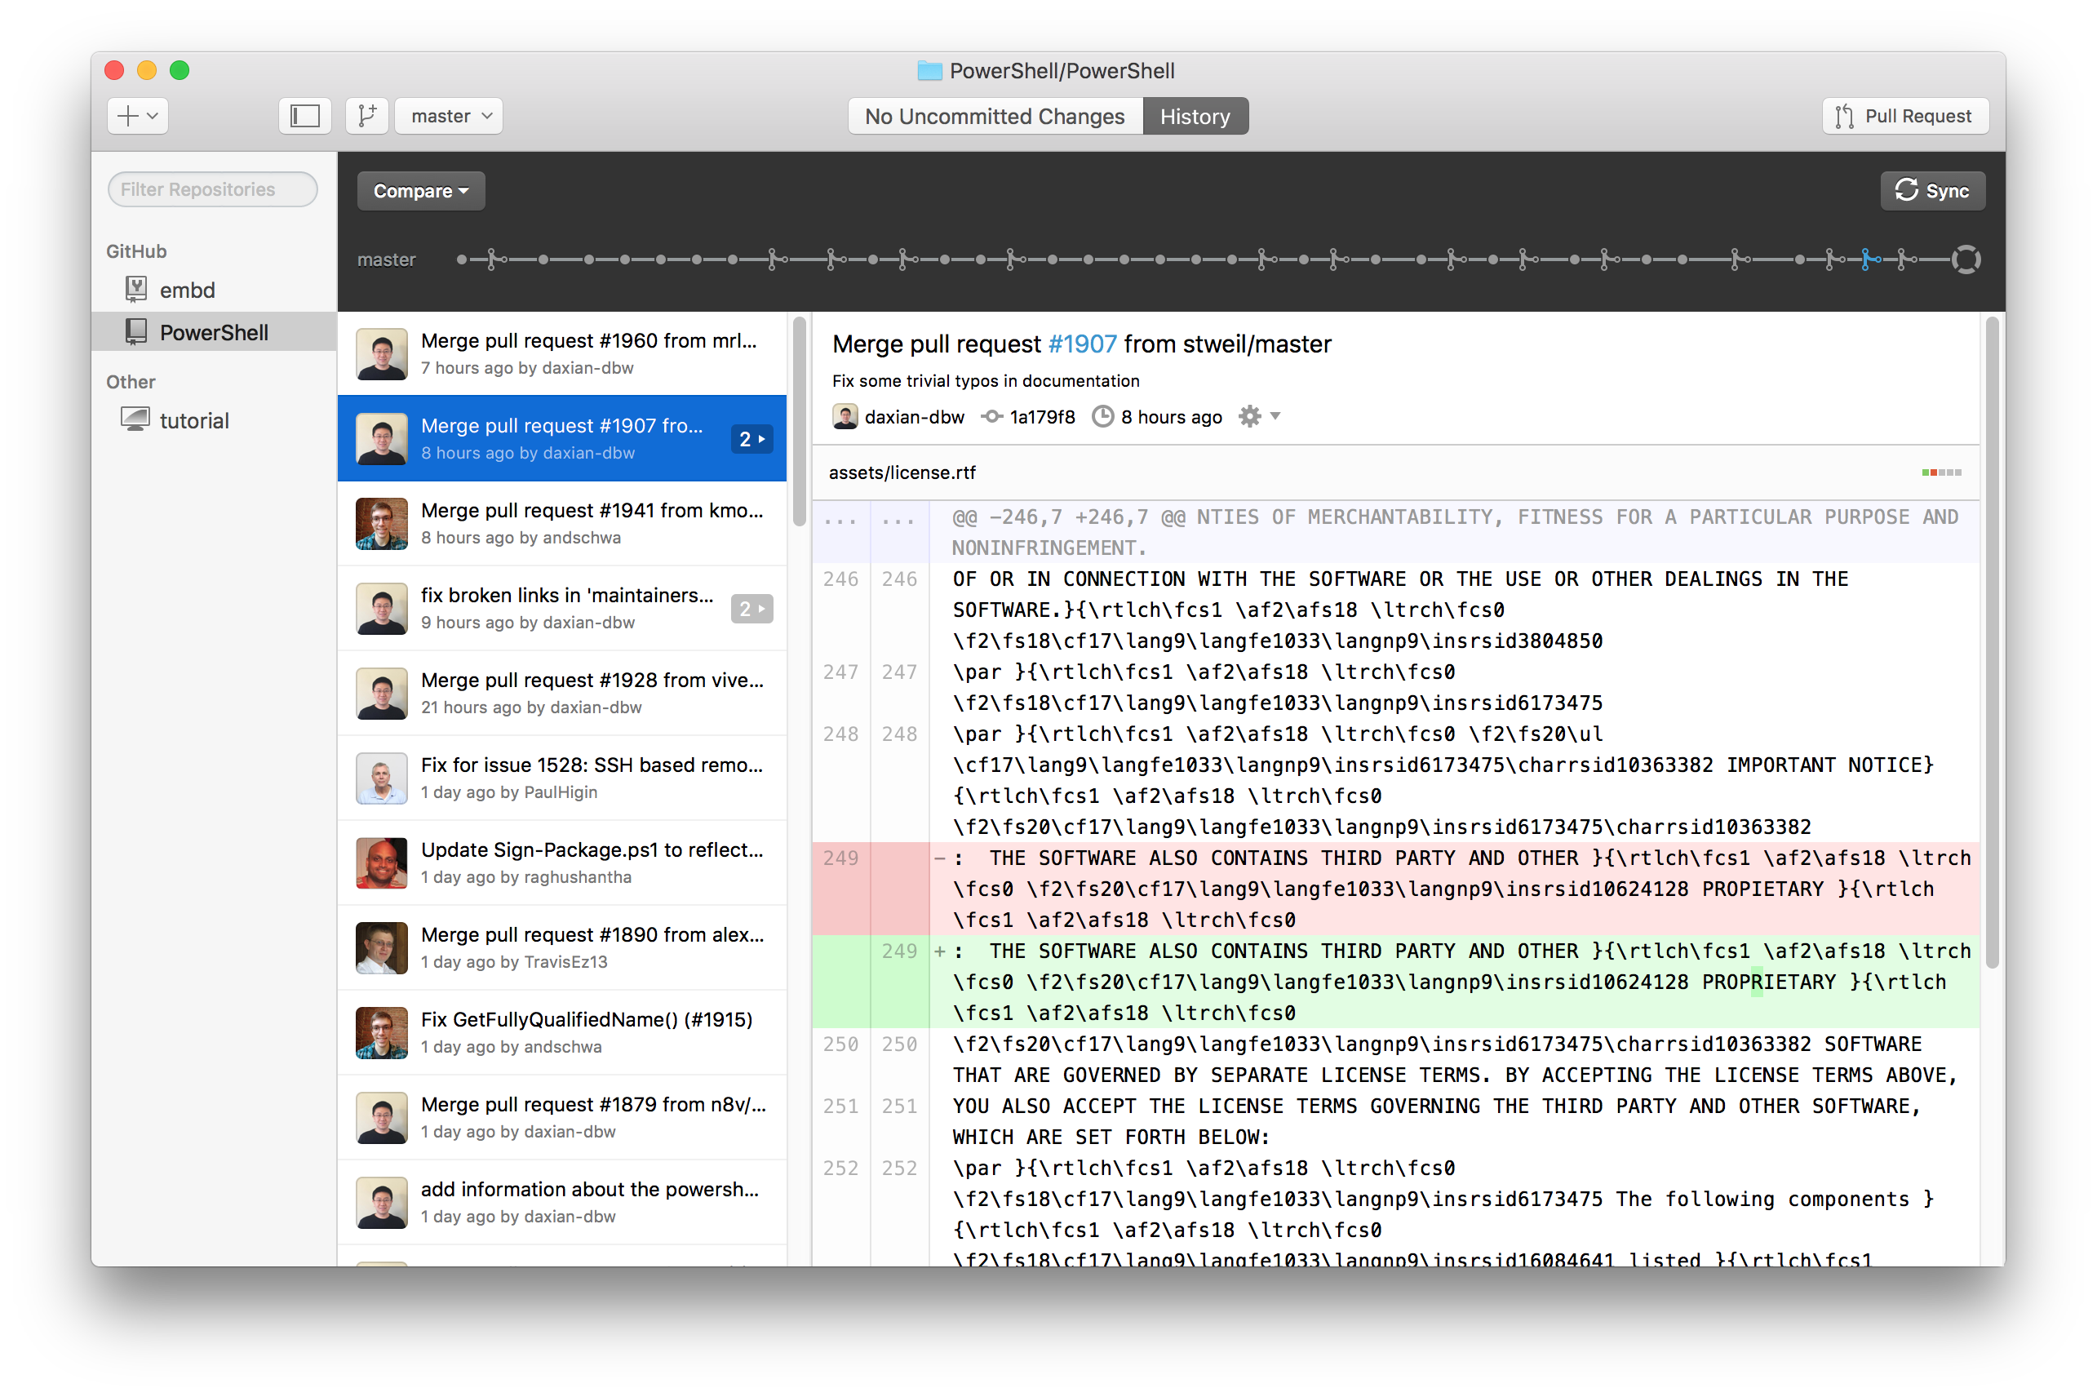Click TravisEz13 avatar in commit list
Image resolution: width=2097 pixels, height=1397 pixels.
coord(381,947)
